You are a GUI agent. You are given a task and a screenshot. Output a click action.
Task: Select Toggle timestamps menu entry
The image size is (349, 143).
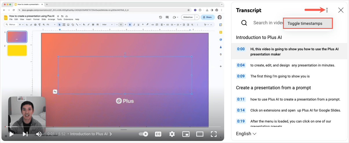(x=308, y=23)
